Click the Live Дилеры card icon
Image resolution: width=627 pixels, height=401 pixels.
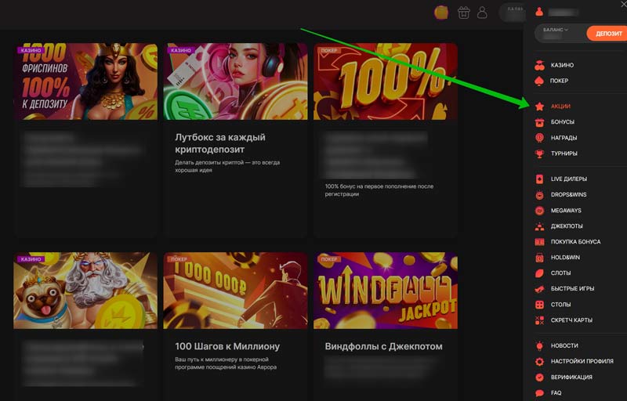coord(539,179)
